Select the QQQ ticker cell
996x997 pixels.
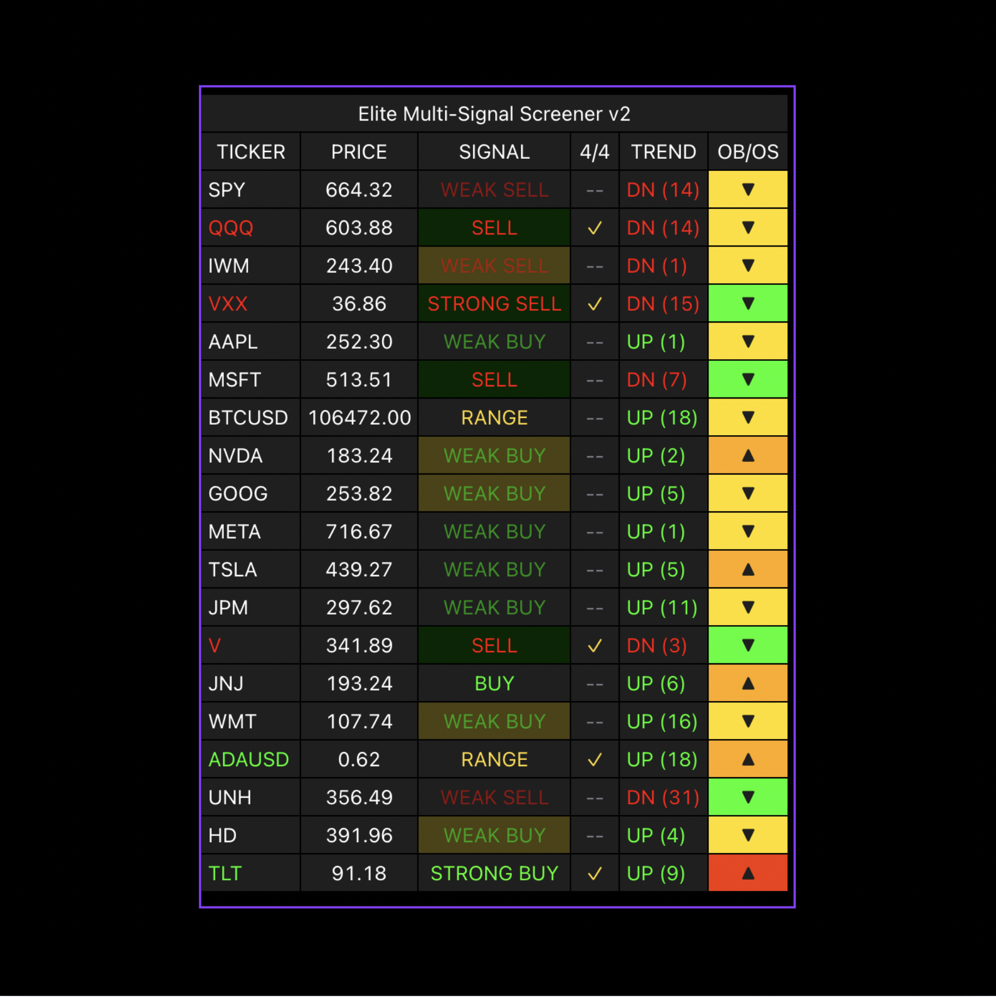[251, 228]
